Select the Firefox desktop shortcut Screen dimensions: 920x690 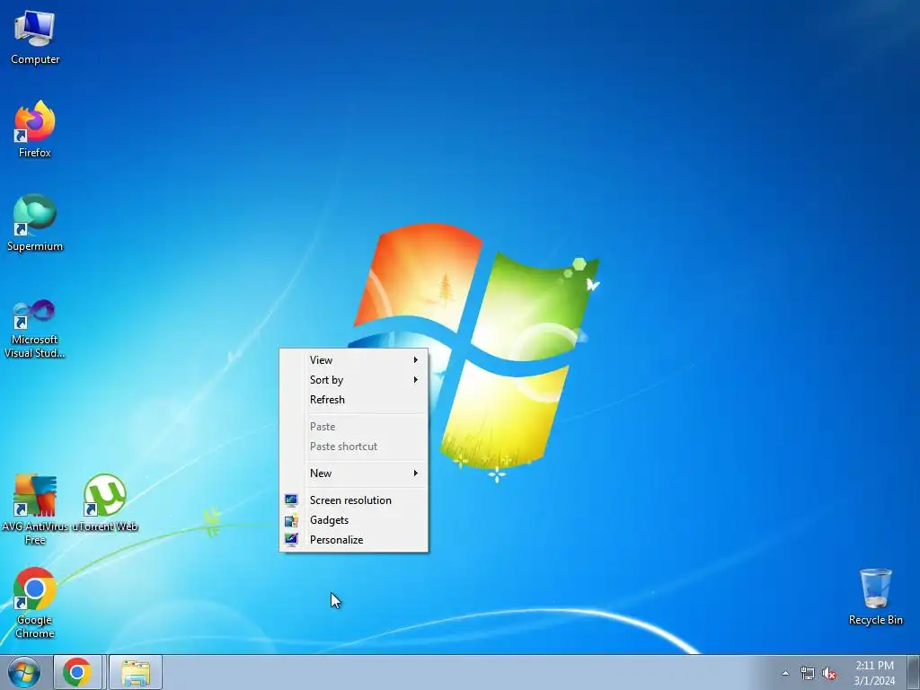[35, 129]
